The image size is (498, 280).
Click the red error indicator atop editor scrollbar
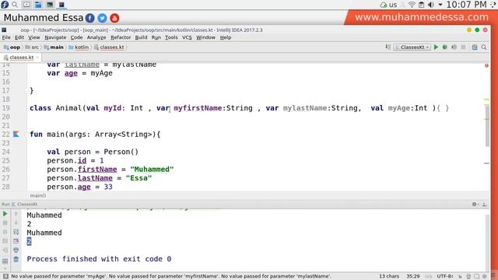point(486,65)
